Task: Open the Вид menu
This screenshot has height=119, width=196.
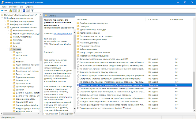Action: coord(21,7)
